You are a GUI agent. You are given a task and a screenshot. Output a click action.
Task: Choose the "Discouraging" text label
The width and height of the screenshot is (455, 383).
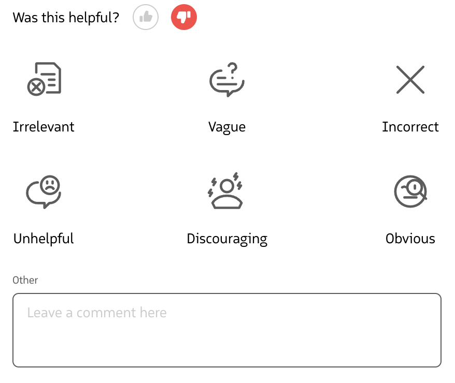[227, 239]
